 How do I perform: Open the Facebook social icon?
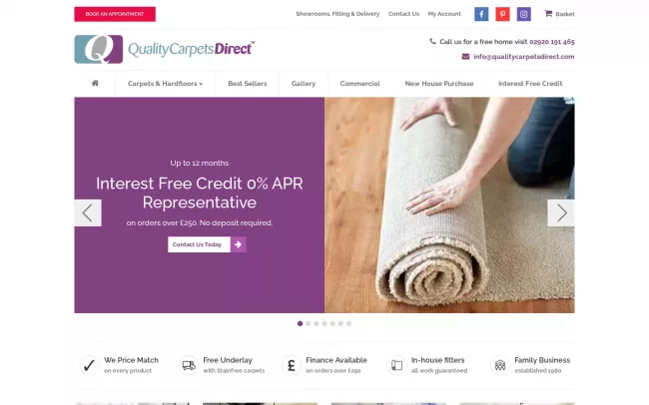coord(481,14)
